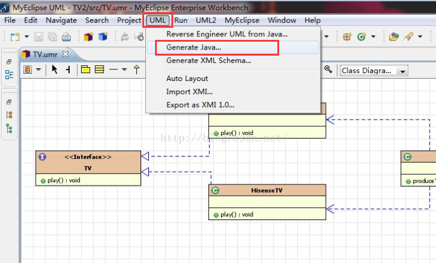Open the Run menu
Screen dimensions: 436x263
180,21
